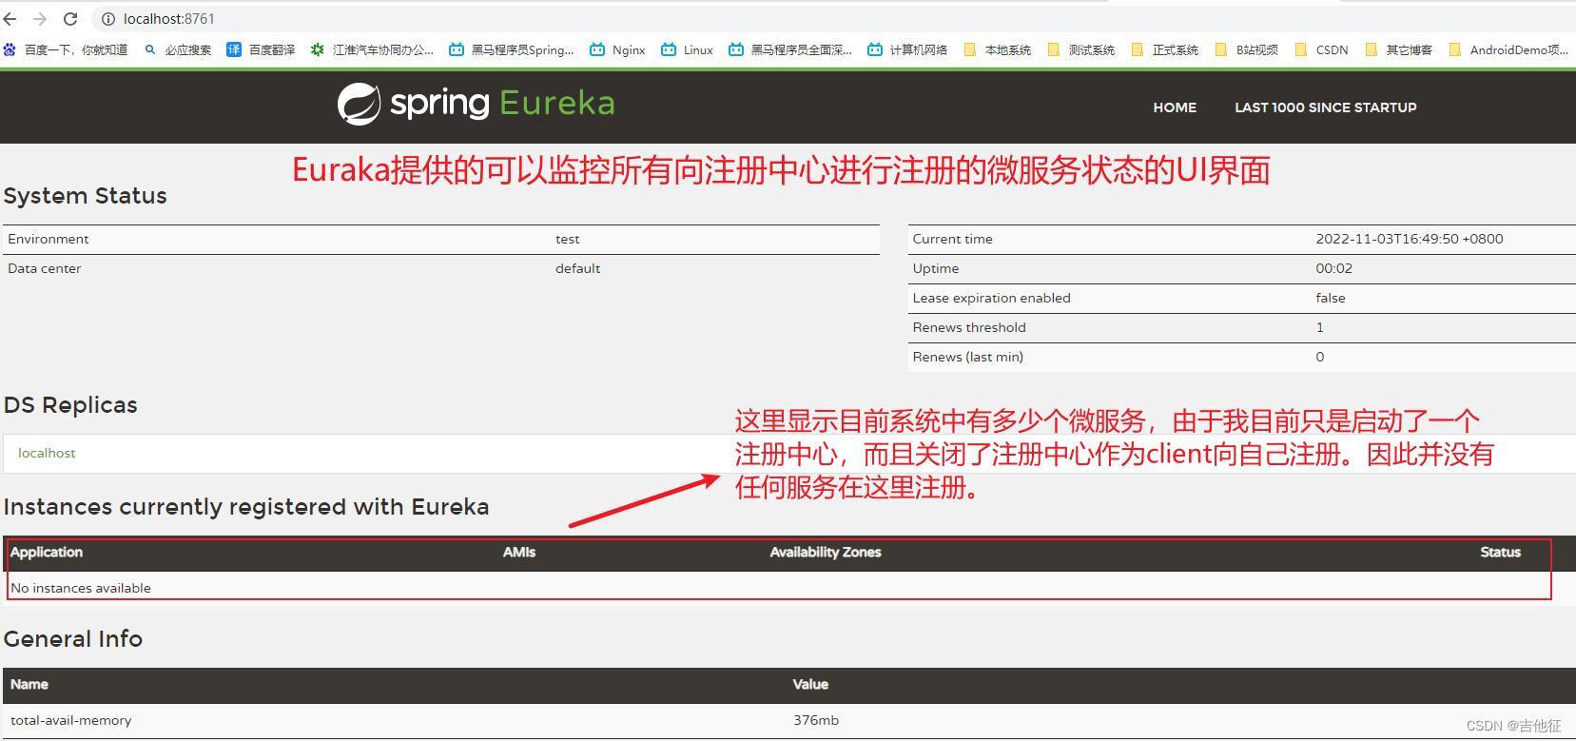Viewport: 1576px width, 741px height.
Task: Click the Value column header
Action: (x=810, y=684)
